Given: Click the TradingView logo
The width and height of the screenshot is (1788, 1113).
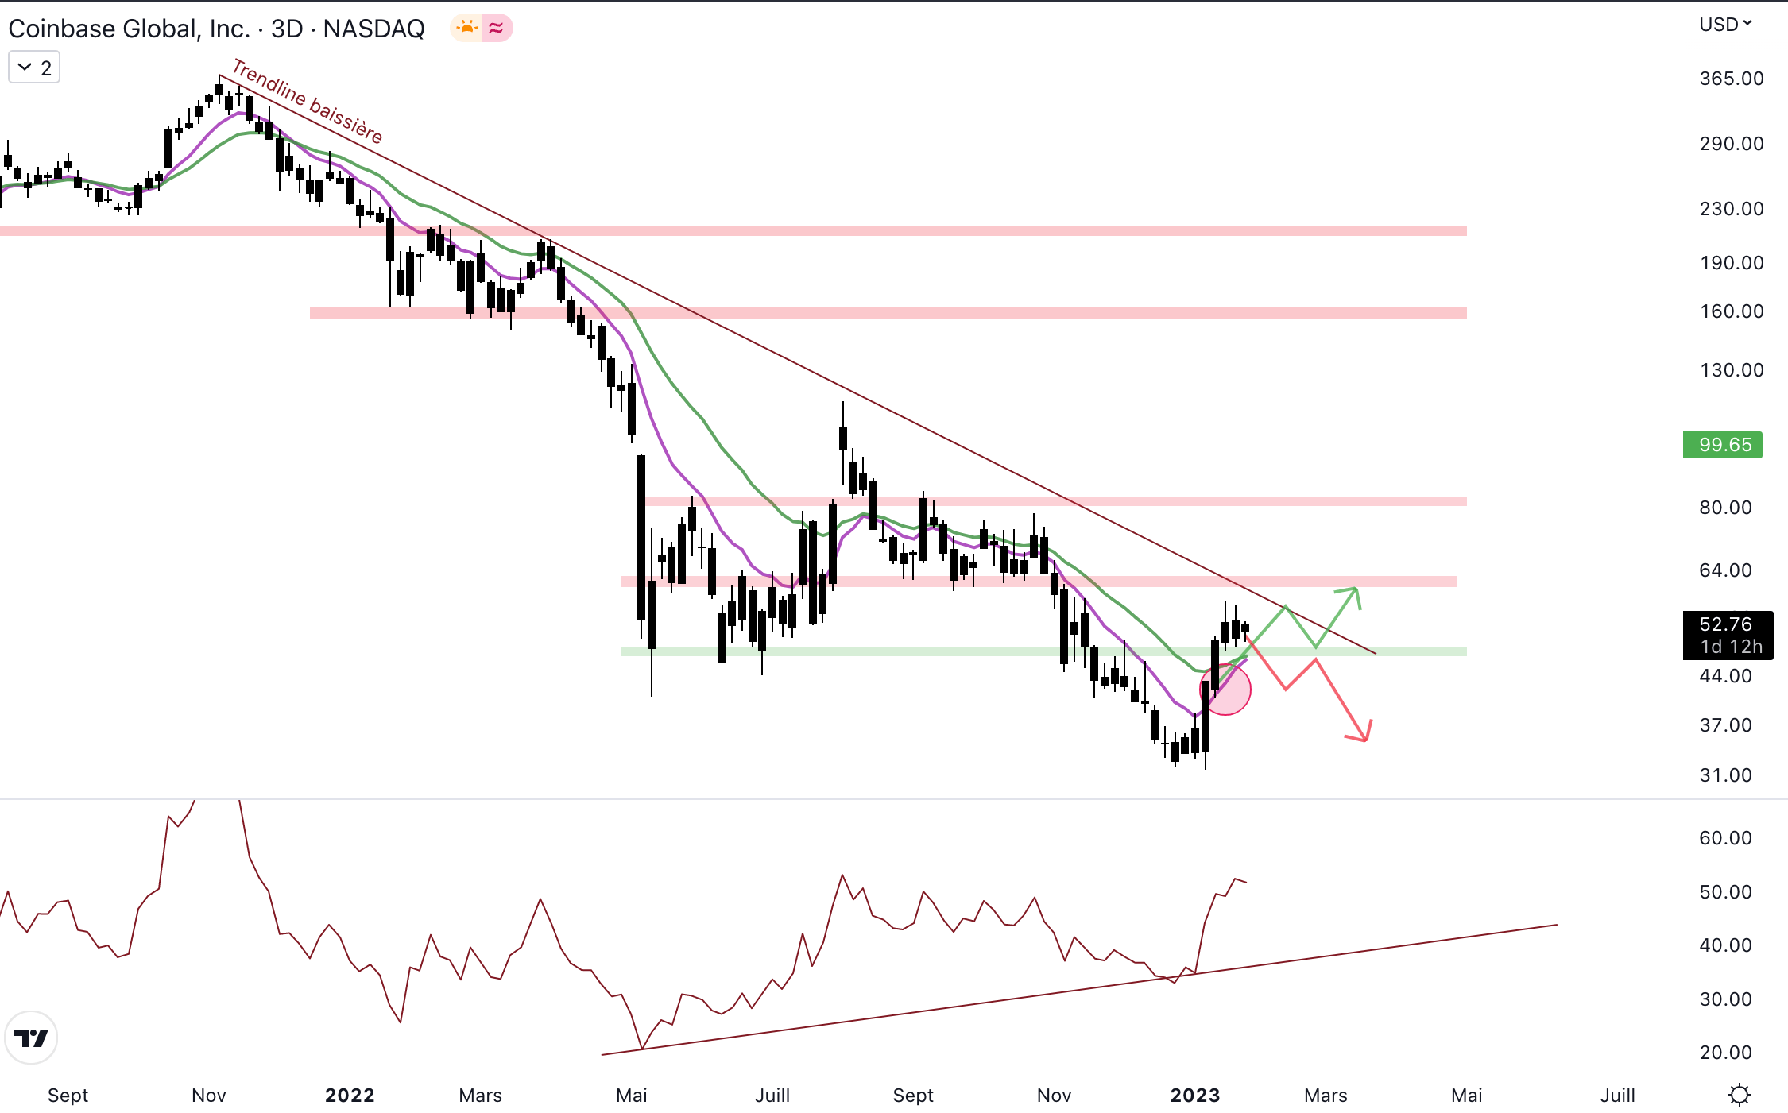Looking at the screenshot, I should coord(31,1038).
